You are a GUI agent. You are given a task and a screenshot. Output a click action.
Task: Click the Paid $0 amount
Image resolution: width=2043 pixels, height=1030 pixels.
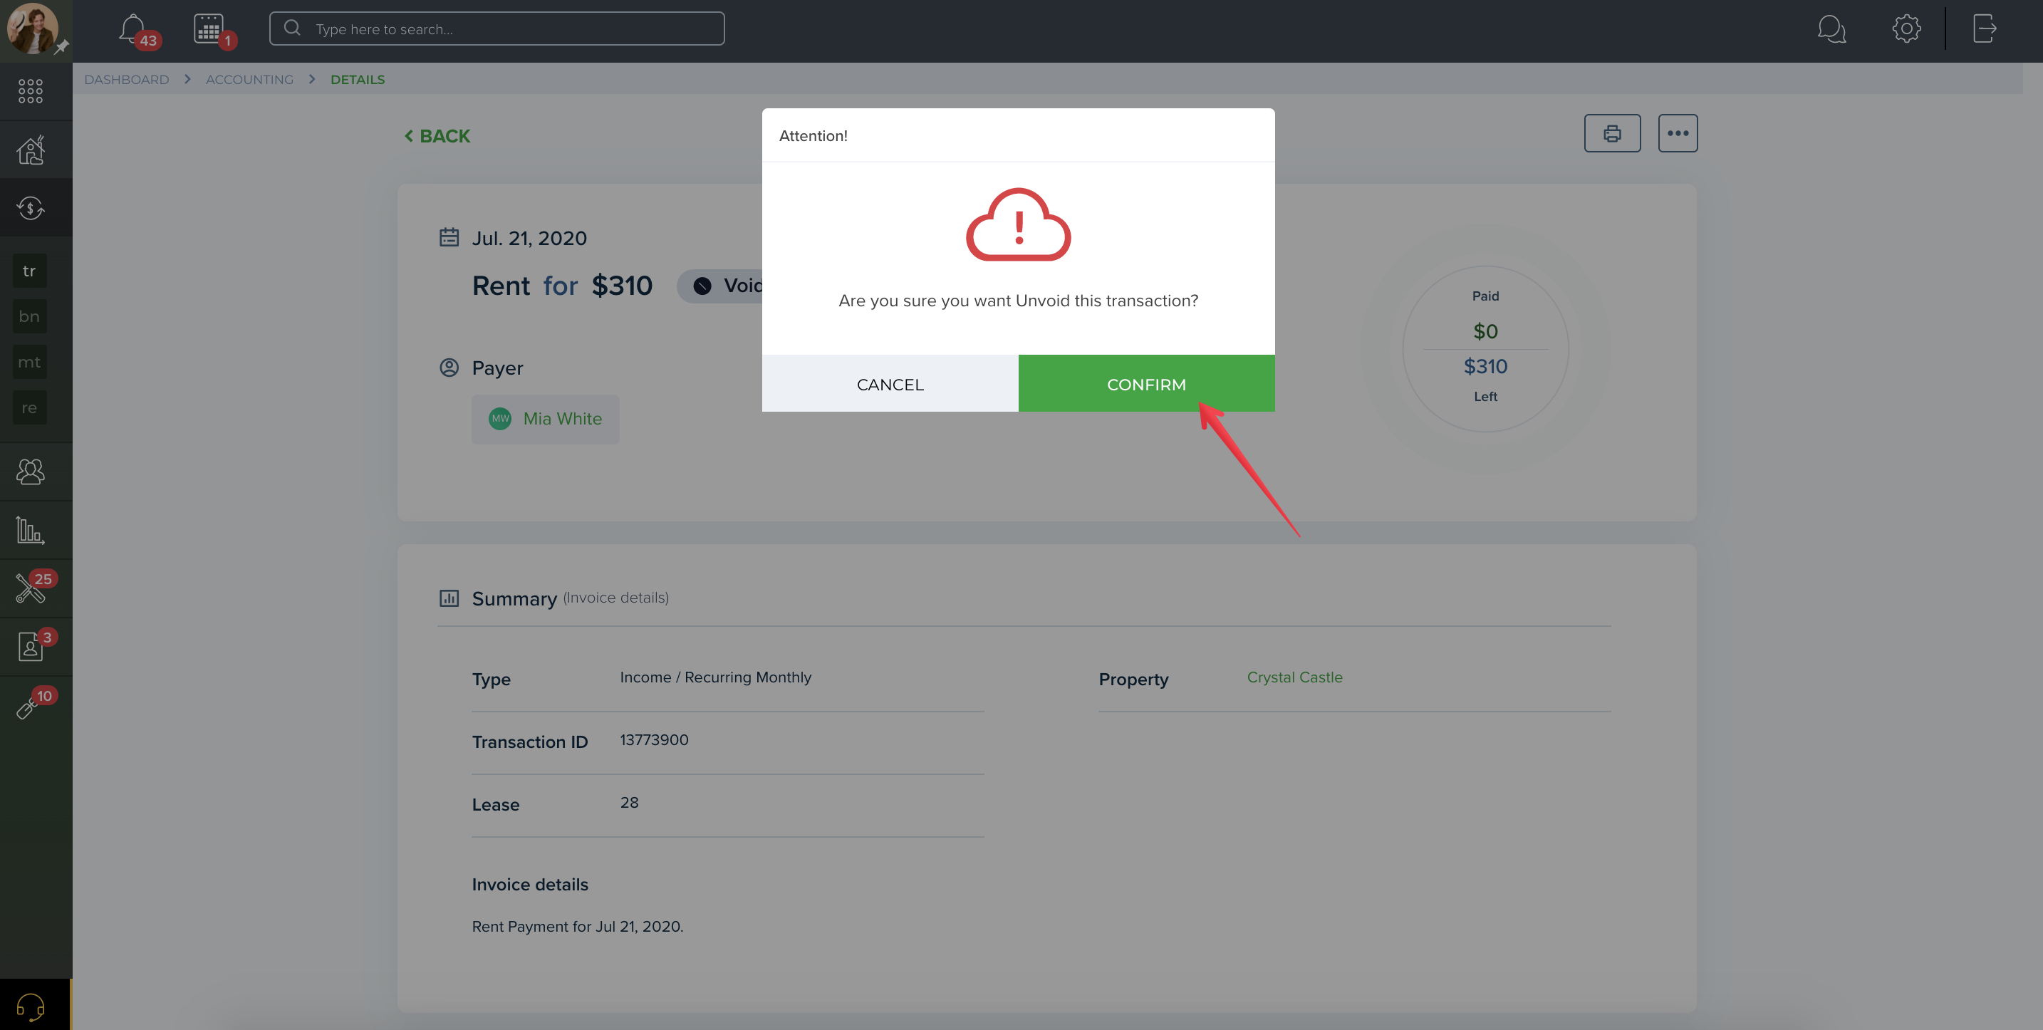(x=1485, y=331)
